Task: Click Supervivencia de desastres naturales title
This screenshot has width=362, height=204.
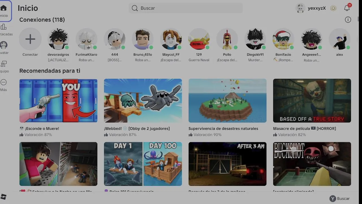Action: click(223, 129)
